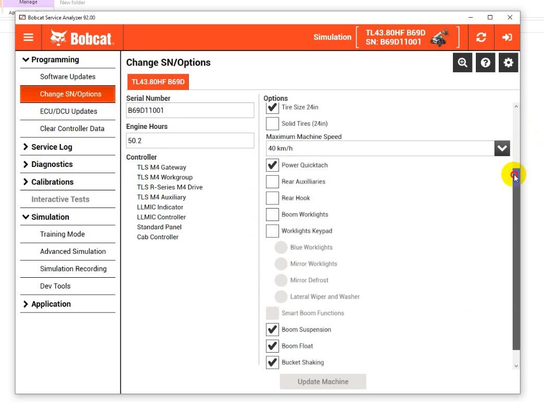Disable the Bucket Shaking checkbox
Viewport: 544px width, 414px height.
272,363
